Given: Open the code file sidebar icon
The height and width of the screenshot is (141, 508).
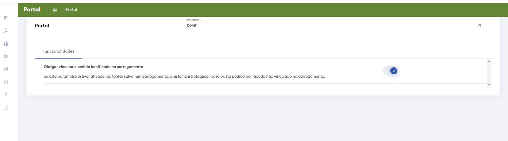Looking at the screenshot, I should (6, 82).
